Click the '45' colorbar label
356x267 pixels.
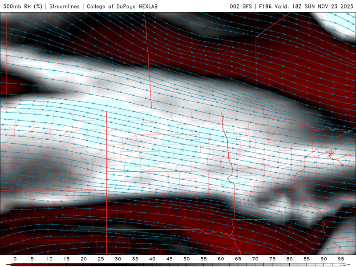coord(170,259)
